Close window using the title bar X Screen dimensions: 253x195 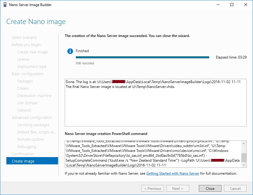click(x=245, y=5)
